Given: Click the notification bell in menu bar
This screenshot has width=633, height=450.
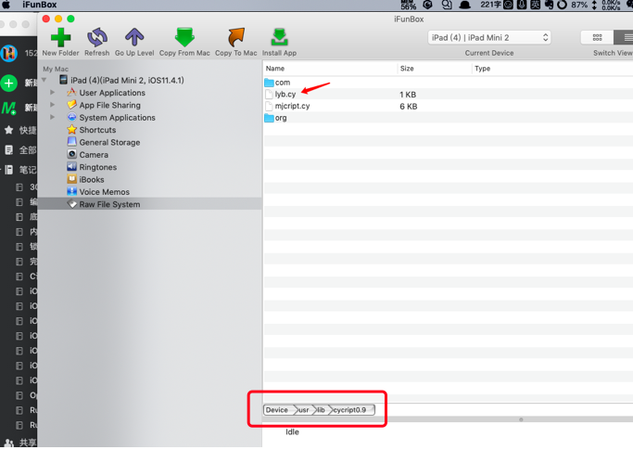Looking at the screenshot, I should tap(465, 5).
